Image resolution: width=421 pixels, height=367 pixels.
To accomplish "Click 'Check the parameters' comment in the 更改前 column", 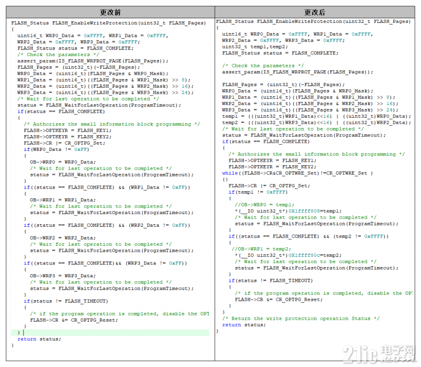I will click(58, 55).
